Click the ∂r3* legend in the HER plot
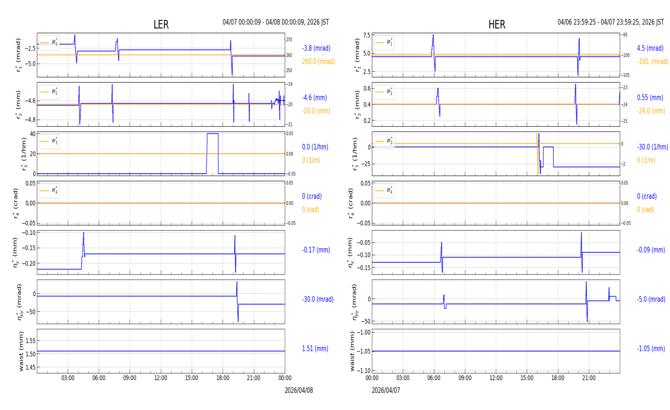The width and height of the screenshot is (670, 410). (x=384, y=141)
